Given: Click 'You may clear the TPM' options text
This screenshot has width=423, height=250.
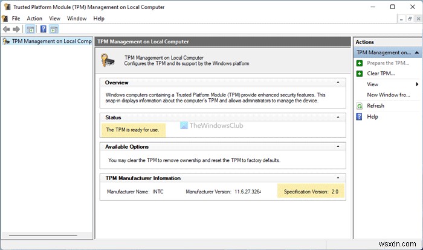Looking at the screenshot, I should tap(194, 160).
